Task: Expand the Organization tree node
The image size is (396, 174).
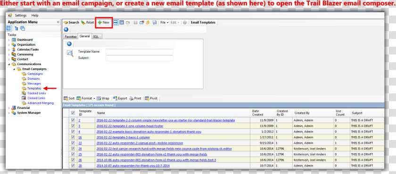Action: click(9, 45)
